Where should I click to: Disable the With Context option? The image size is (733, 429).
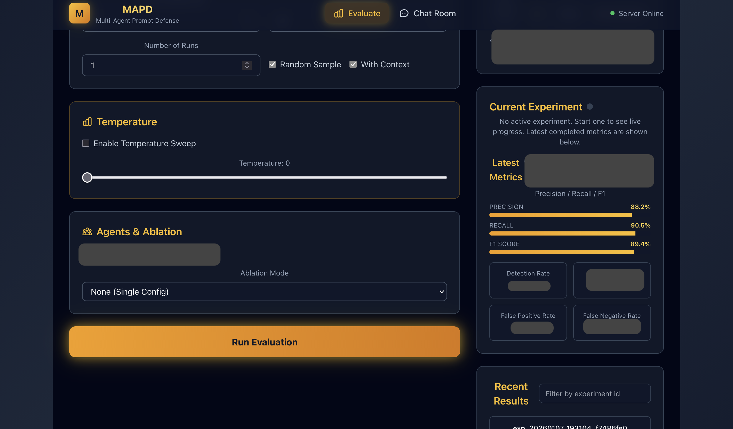pos(353,64)
